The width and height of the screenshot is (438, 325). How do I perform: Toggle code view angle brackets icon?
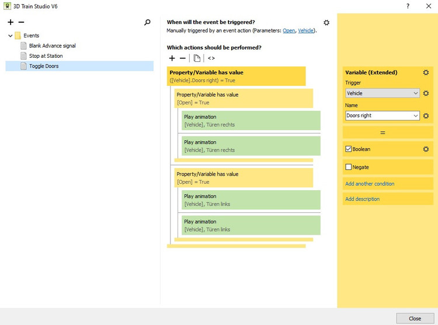click(x=211, y=58)
